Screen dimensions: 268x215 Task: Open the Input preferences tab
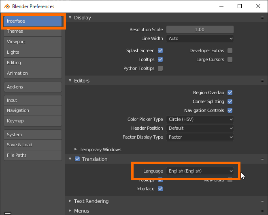(x=33, y=100)
